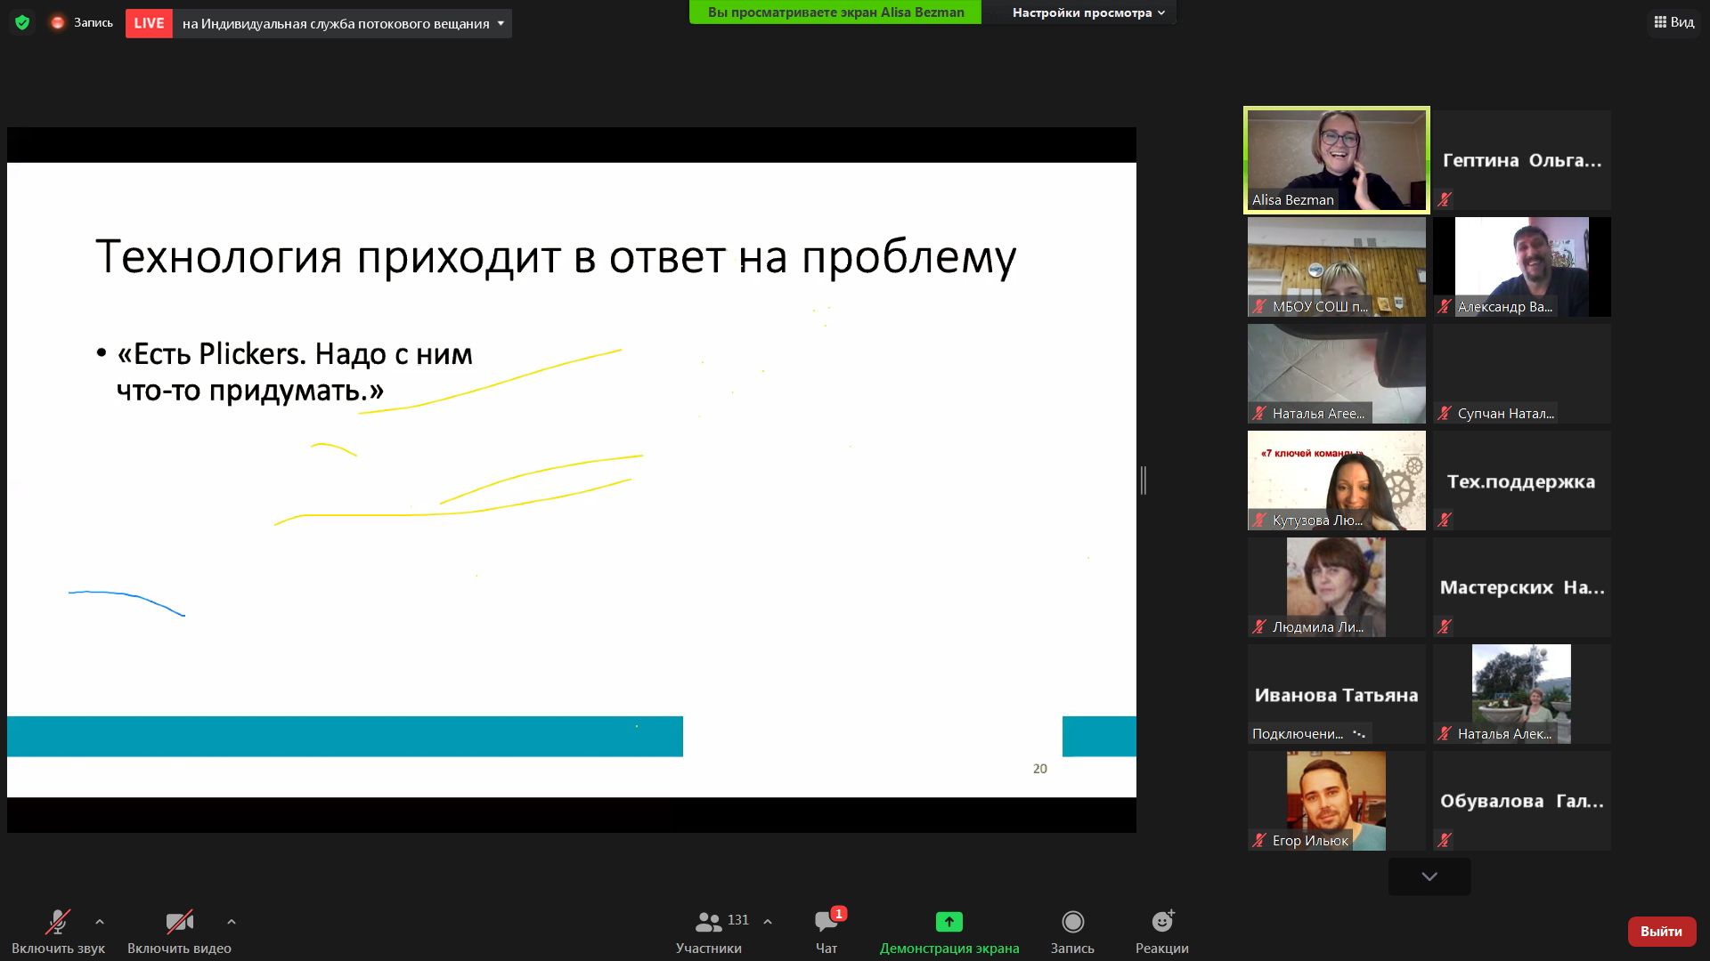Click the Вид layout button
Image resolution: width=1710 pixels, height=961 pixels.
(x=1673, y=22)
